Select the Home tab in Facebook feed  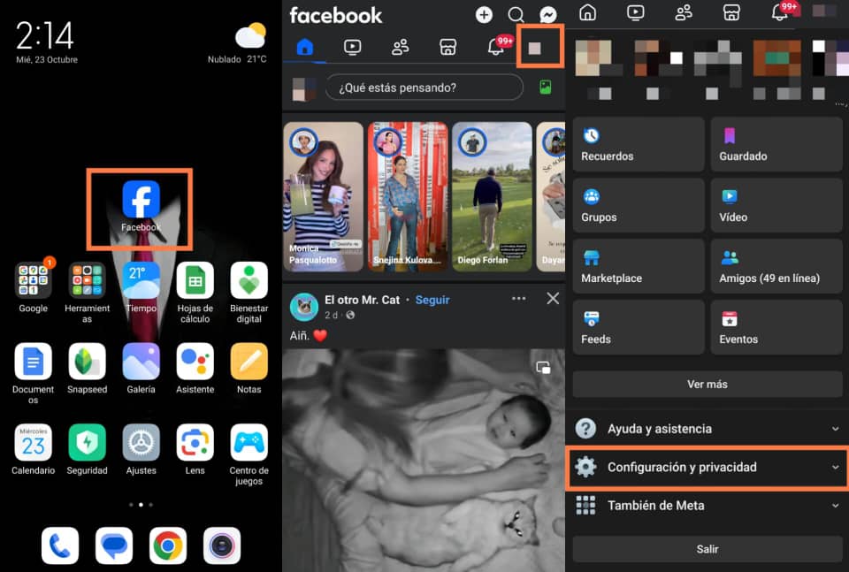click(x=305, y=47)
